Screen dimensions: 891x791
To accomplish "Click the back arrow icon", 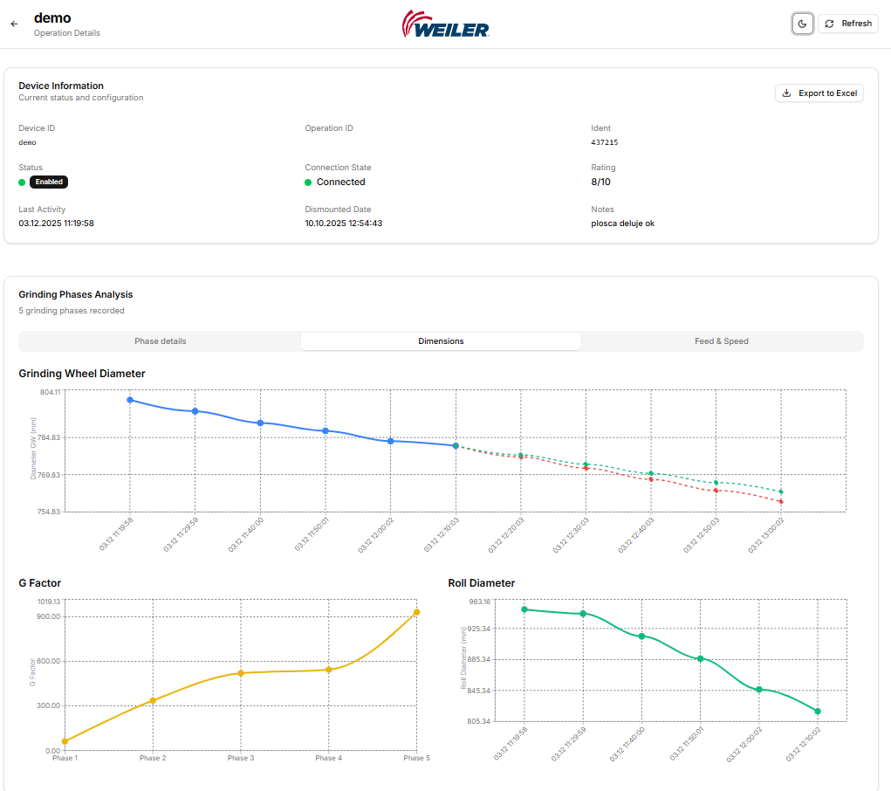I will pos(14,24).
